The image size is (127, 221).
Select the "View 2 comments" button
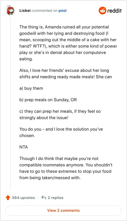click(63, 210)
